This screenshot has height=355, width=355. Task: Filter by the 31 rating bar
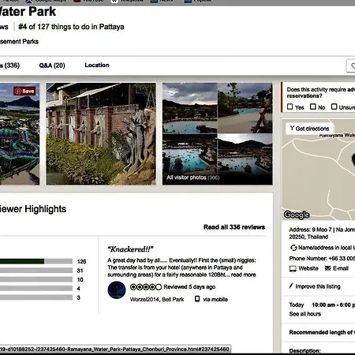click(36, 271)
